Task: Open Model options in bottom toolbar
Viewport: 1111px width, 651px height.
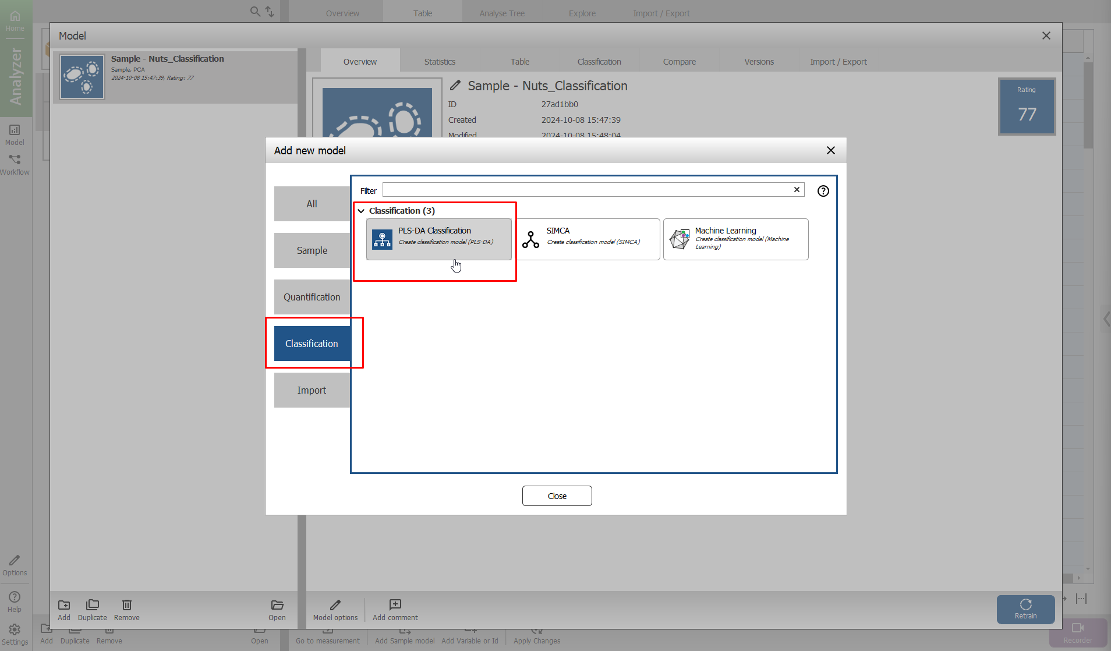Action: click(335, 609)
